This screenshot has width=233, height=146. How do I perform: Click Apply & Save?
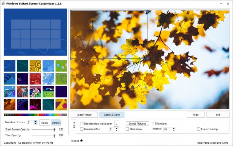pos(112,115)
